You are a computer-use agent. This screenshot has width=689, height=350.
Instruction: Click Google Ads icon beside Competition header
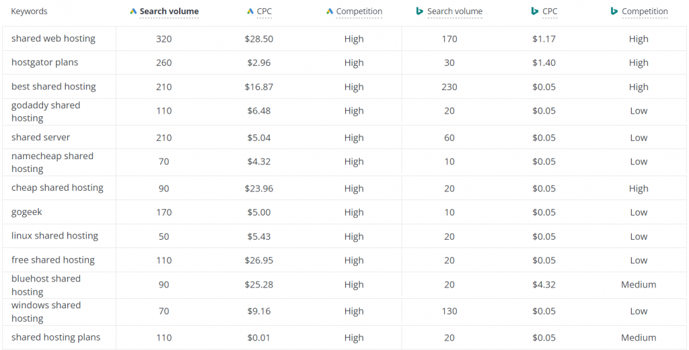click(x=330, y=11)
